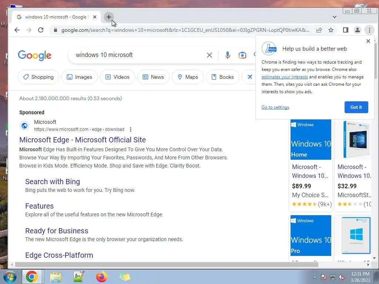Open the Windows 10 Home product image
Image resolution: width=379 pixels, height=284 pixels.
pos(311,139)
